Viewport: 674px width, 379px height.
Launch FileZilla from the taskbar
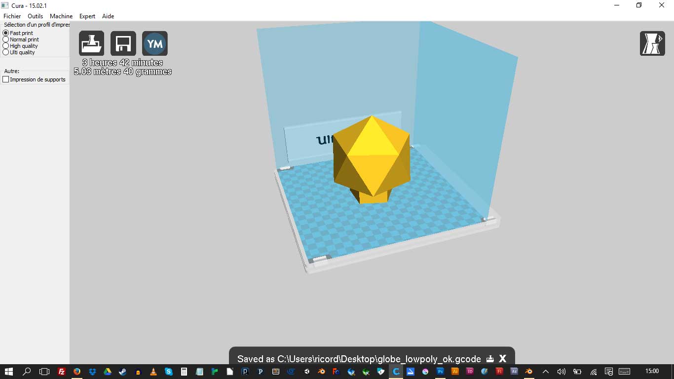tap(62, 372)
